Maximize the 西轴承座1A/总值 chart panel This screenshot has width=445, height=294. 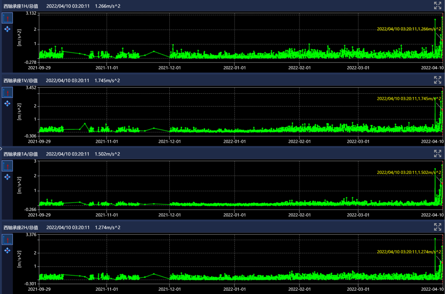click(438, 153)
